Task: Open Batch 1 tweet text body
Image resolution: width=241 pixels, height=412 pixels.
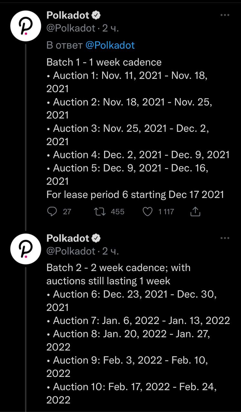Action: click(138, 128)
